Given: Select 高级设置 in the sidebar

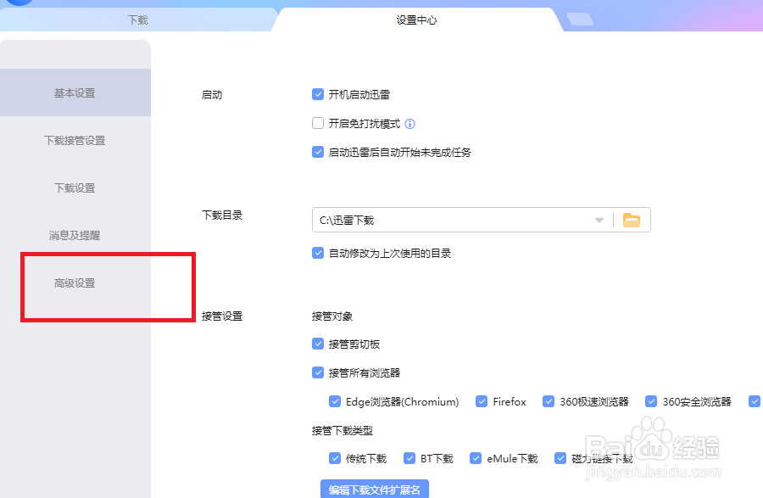Looking at the screenshot, I should [75, 283].
